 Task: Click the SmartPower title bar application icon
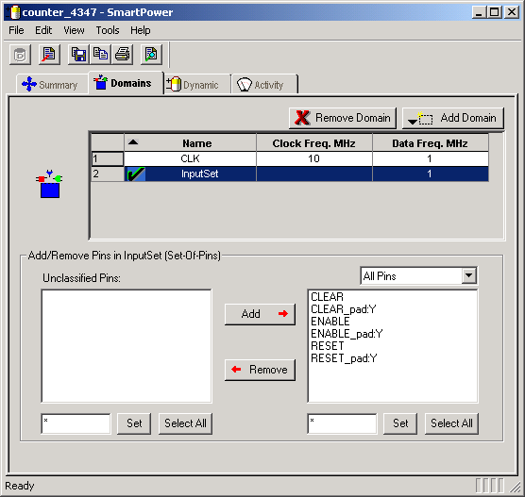point(13,12)
